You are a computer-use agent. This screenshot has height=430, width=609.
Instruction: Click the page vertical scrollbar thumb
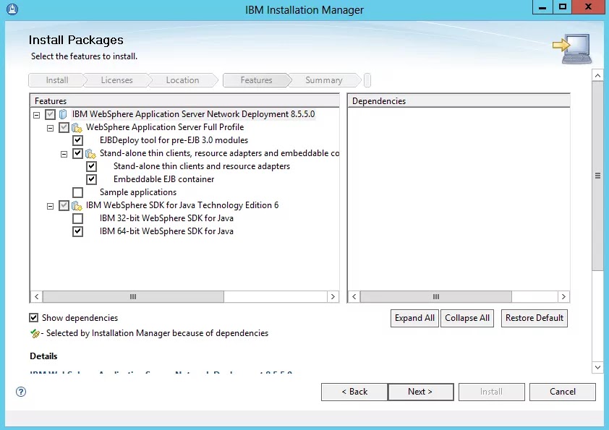[x=597, y=176]
